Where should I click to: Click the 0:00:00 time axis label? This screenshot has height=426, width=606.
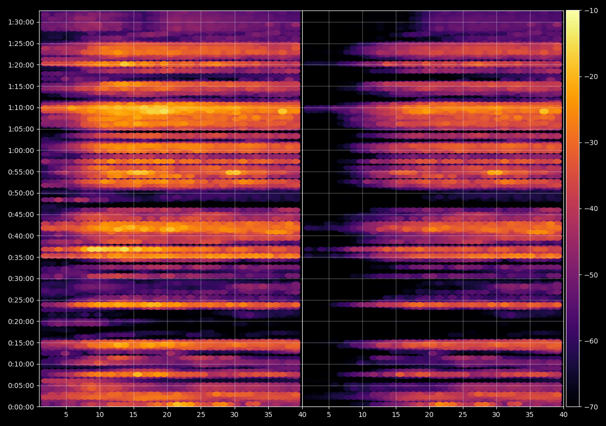click(21, 407)
